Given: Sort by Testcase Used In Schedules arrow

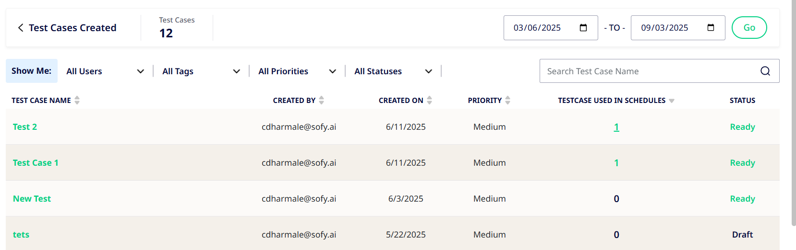Looking at the screenshot, I should tap(672, 101).
